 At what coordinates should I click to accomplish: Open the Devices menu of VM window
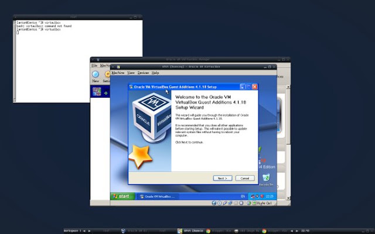pos(143,73)
